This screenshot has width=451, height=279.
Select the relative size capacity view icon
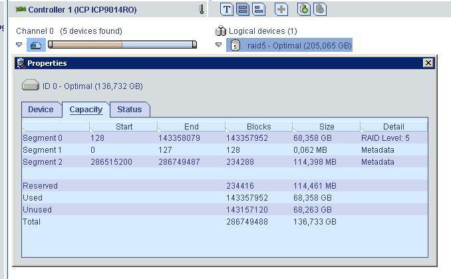tap(259, 9)
